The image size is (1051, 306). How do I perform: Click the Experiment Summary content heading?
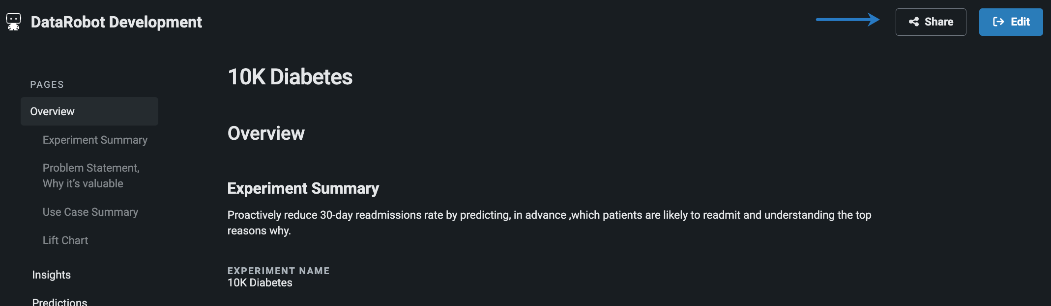303,188
